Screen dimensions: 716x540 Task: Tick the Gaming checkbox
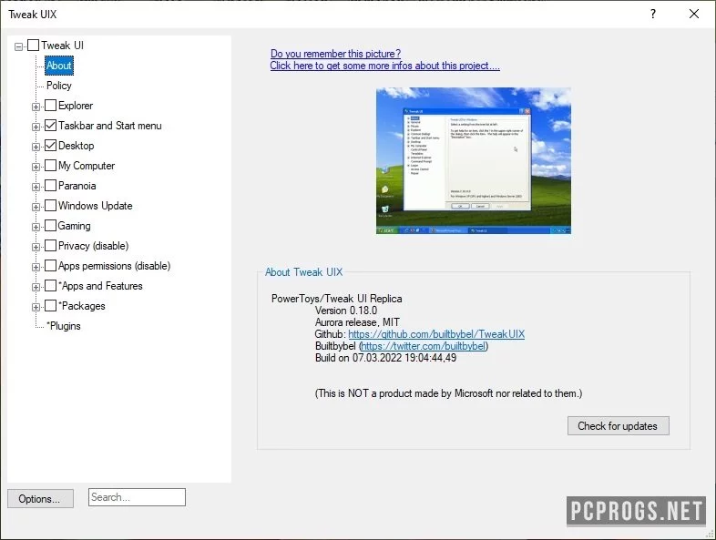pos(51,226)
